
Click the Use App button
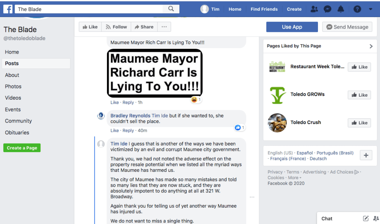292,27
